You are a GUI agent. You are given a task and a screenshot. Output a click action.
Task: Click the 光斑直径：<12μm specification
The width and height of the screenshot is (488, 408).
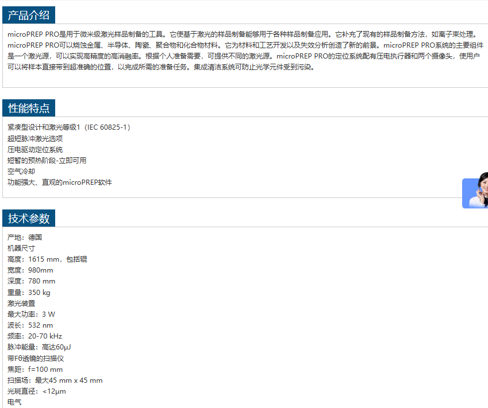[37, 391]
